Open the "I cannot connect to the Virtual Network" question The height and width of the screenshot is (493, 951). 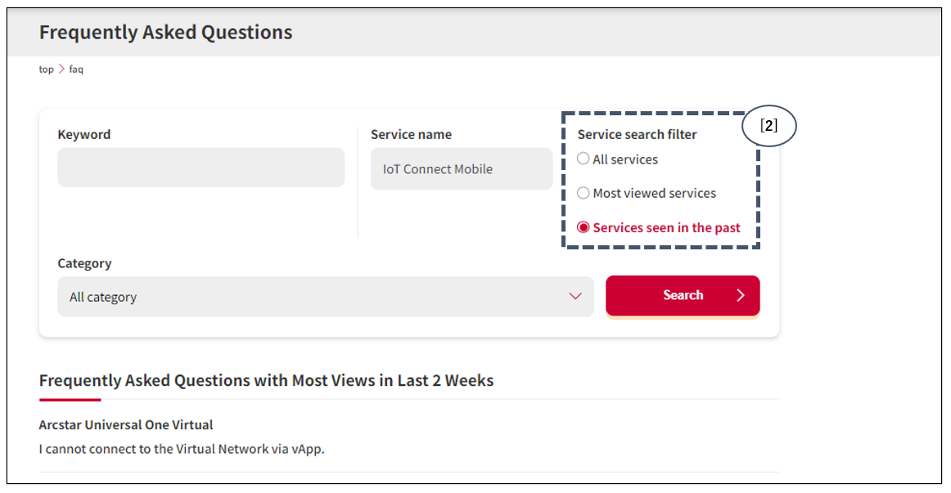click(x=182, y=449)
